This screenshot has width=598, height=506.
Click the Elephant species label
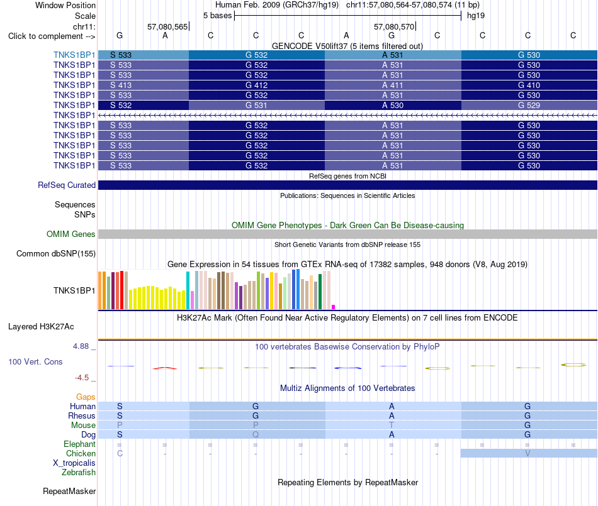(x=79, y=444)
